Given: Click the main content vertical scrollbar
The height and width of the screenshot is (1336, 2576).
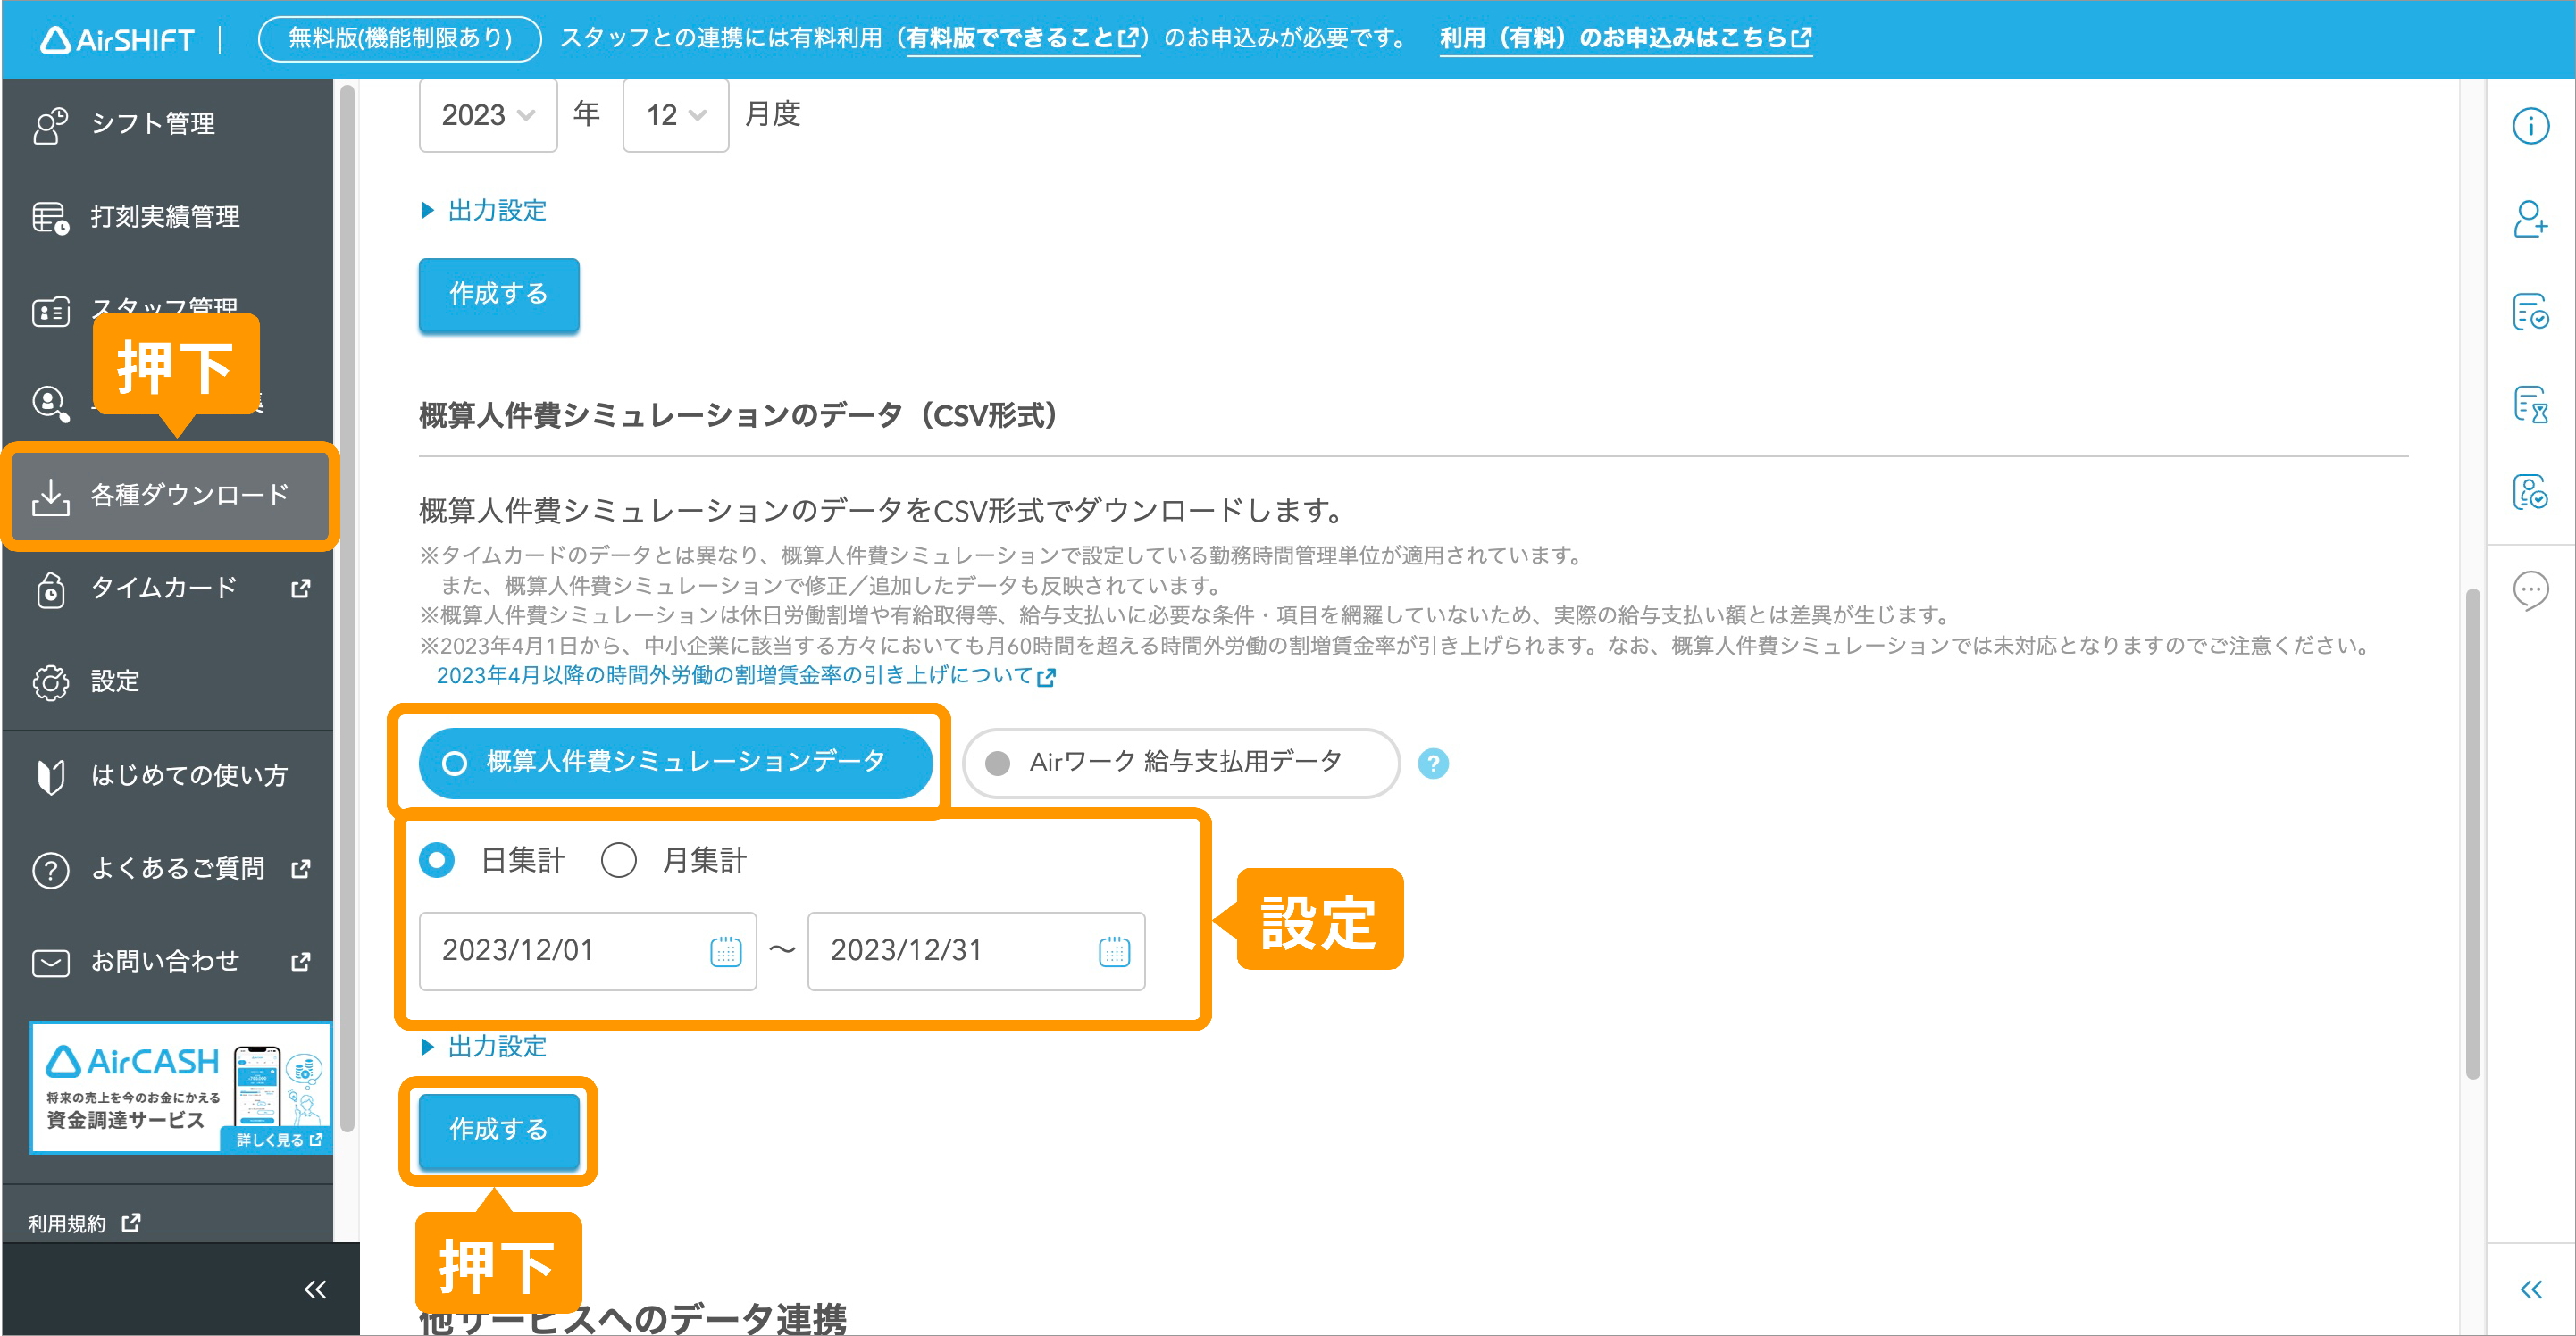Looking at the screenshot, I should [2473, 834].
